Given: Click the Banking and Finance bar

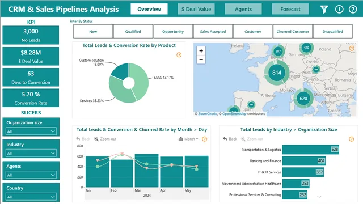Looking at the screenshot, I should point(304,161).
